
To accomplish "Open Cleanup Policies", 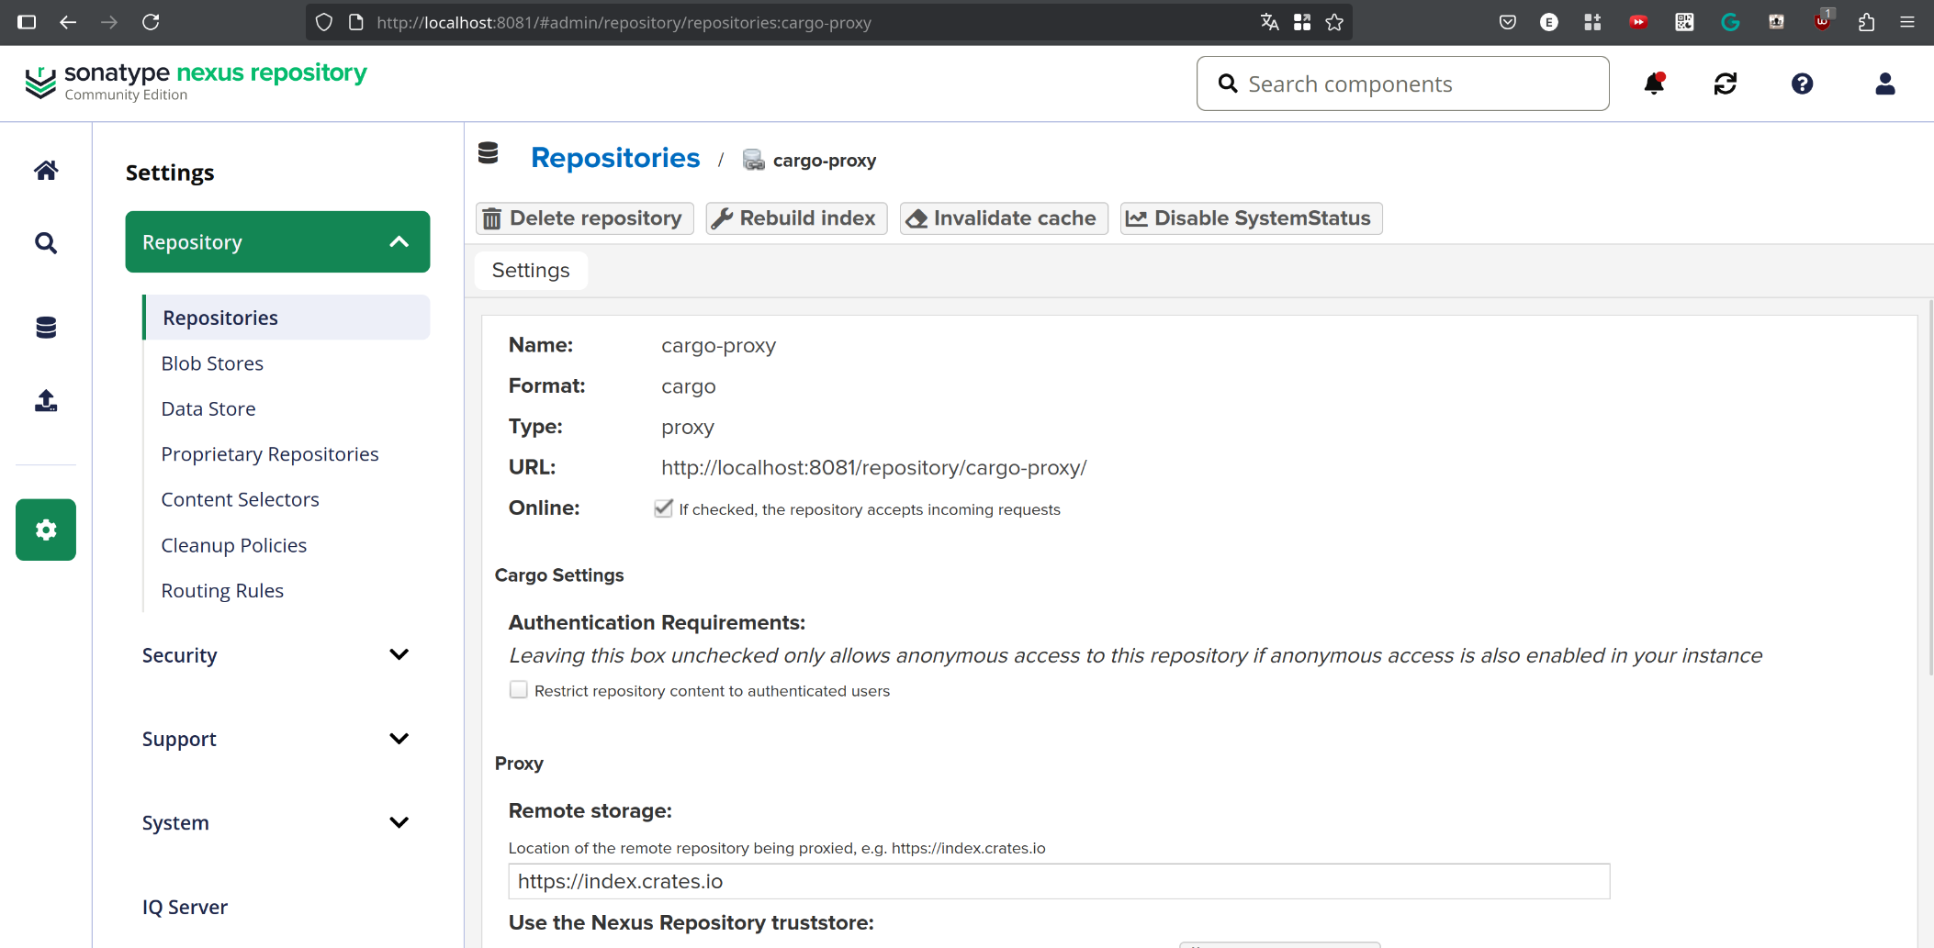I will (234, 545).
